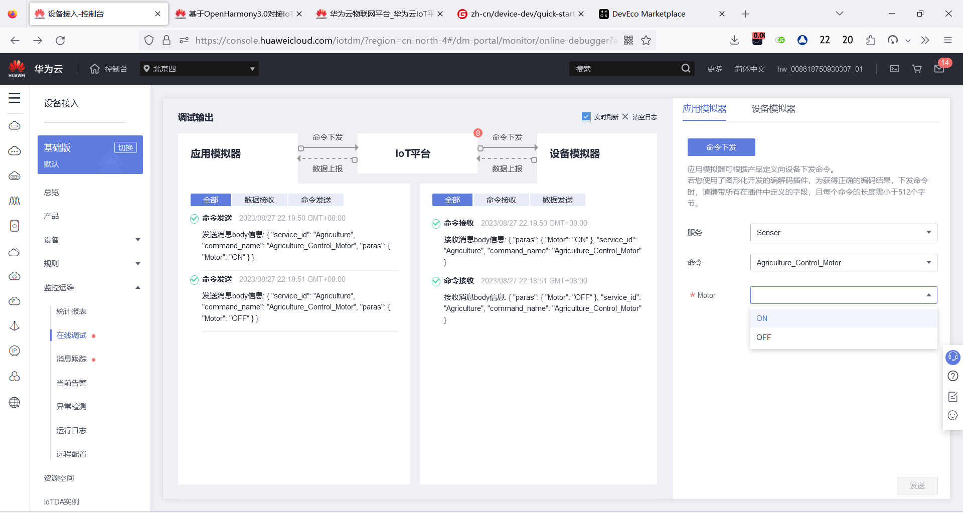The height and width of the screenshot is (513, 963).
Task: Filter application log by 命令发送
Action: tap(316, 200)
